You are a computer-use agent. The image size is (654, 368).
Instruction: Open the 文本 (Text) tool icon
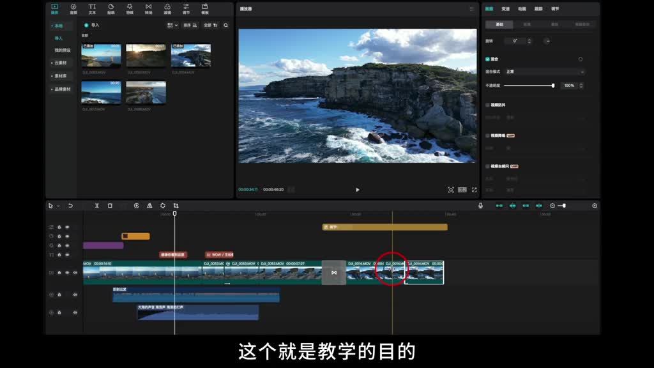pos(92,8)
